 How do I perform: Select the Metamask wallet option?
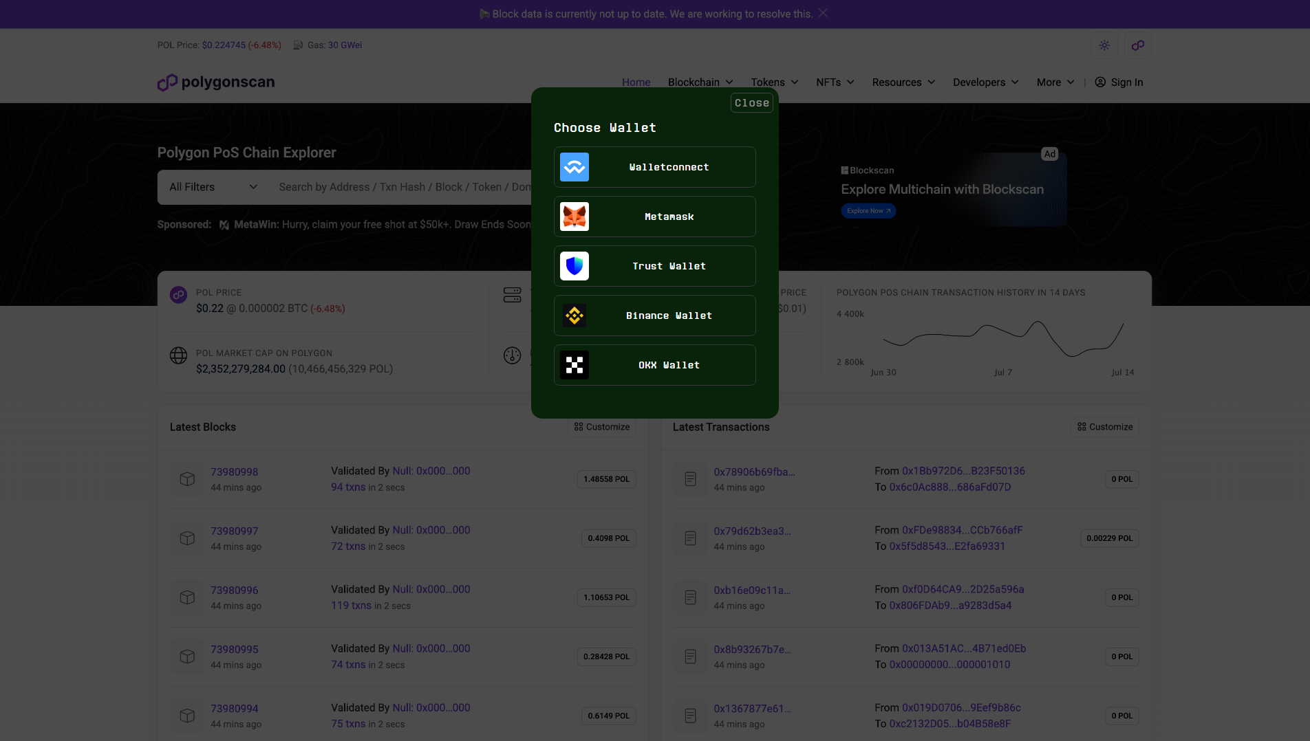click(x=654, y=217)
